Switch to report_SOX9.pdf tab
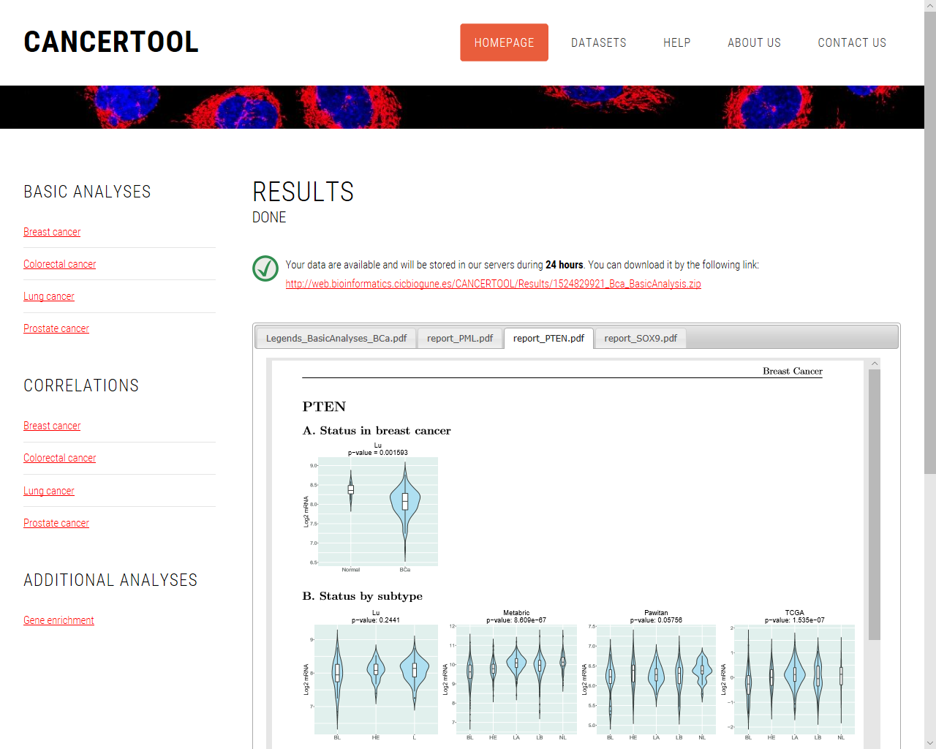 641,338
